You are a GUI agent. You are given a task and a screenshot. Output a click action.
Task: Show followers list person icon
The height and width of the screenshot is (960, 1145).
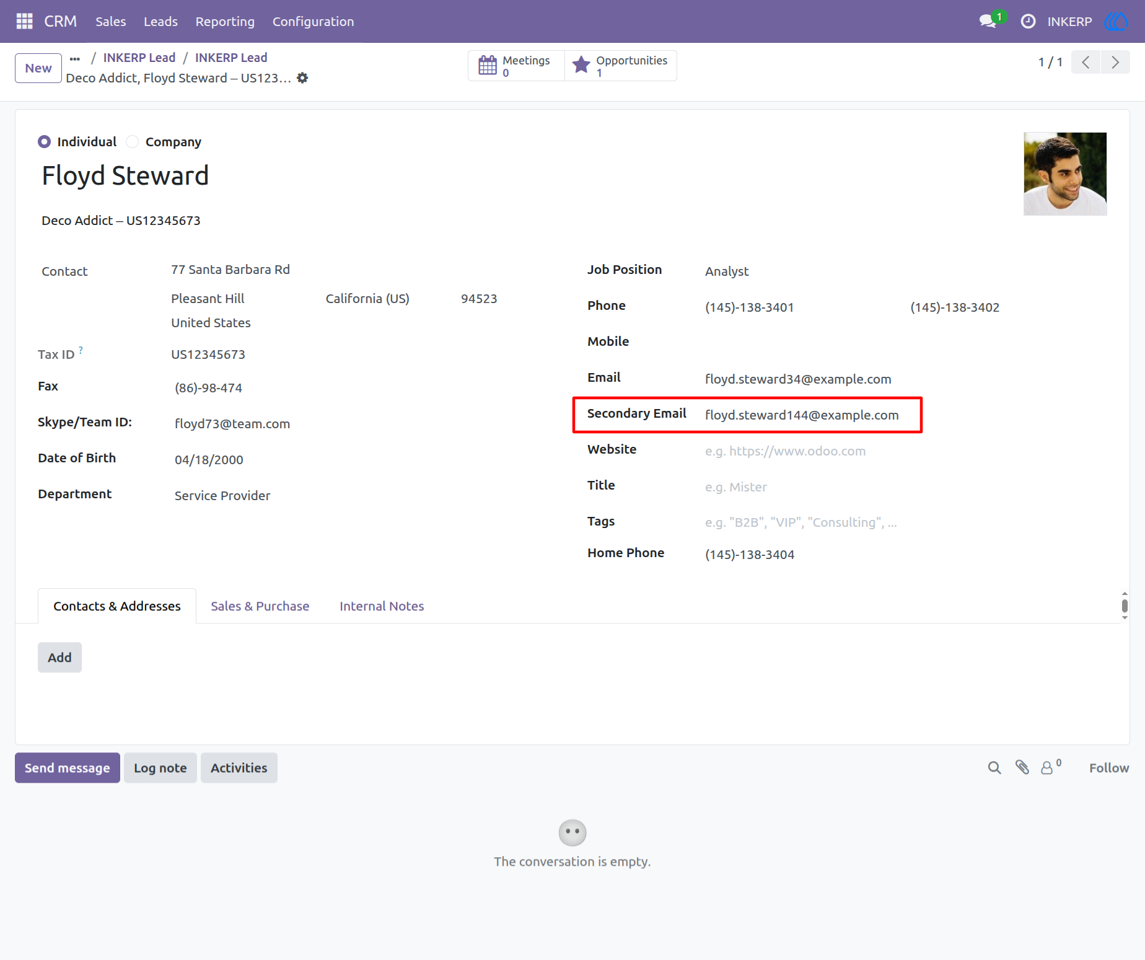point(1051,767)
